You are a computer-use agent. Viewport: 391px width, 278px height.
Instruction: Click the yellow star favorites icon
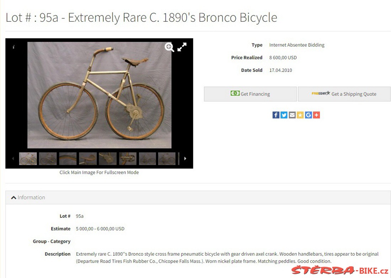pos(300,115)
